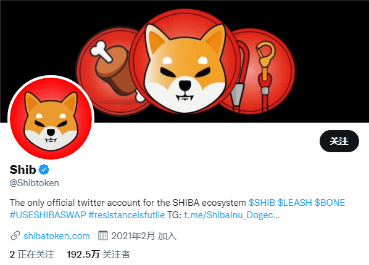Image resolution: width=369 pixels, height=265 pixels.
Task: View the 192.5万 关注者 followers list
Action: (98, 255)
